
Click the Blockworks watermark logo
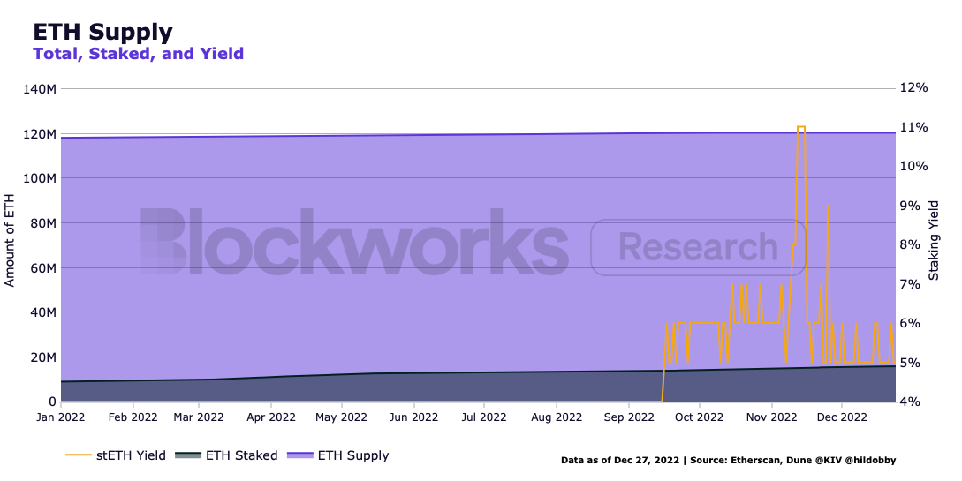point(353,243)
